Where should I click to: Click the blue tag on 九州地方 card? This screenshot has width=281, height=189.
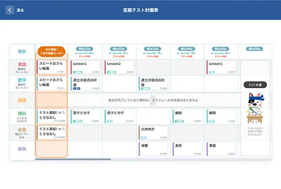click(144, 138)
